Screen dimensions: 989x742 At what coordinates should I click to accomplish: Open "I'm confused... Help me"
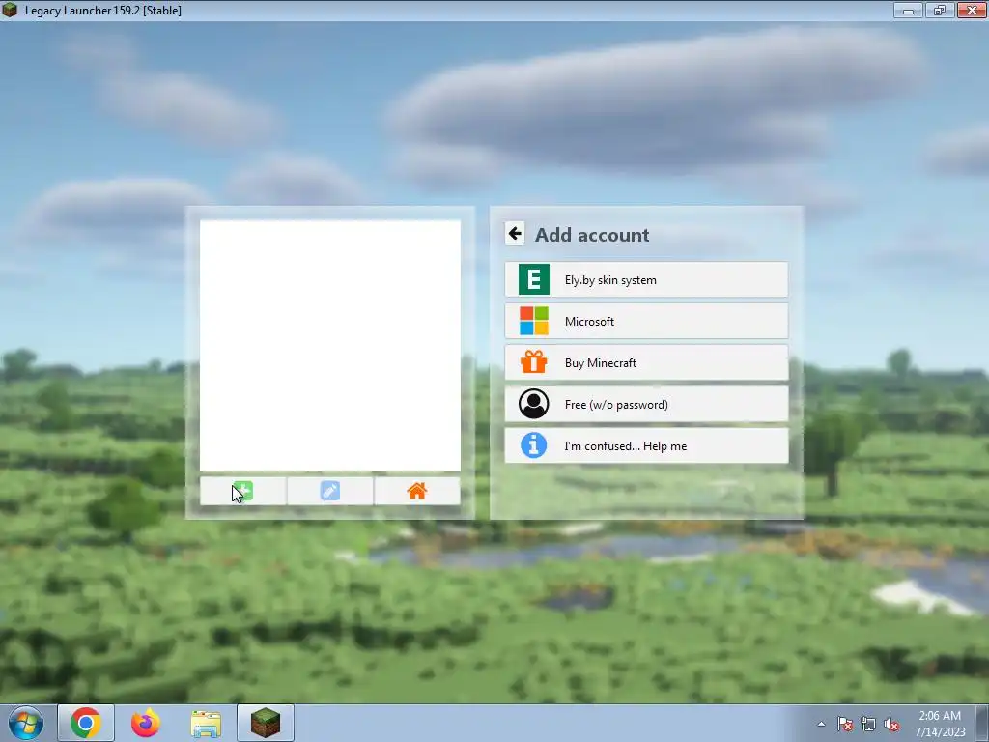[x=646, y=446]
